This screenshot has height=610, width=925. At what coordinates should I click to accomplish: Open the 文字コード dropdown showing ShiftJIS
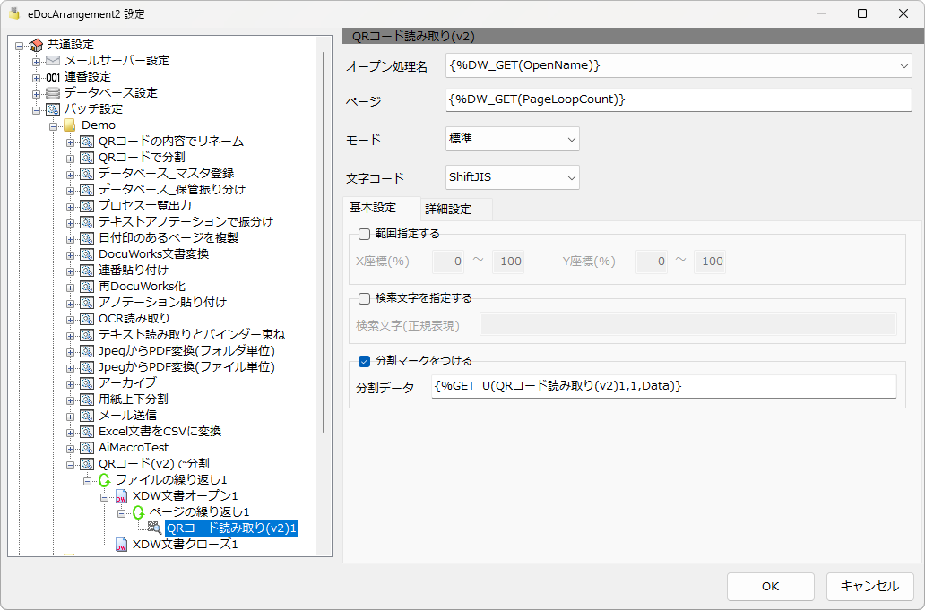tap(513, 177)
